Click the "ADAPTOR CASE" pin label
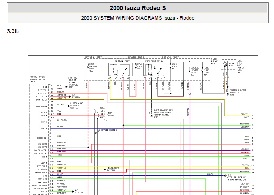This screenshot has width=274, height=195. (40, 185)
